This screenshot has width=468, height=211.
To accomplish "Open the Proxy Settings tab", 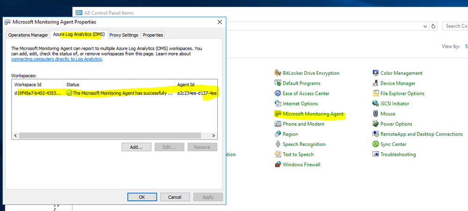I will coord(124,35).
